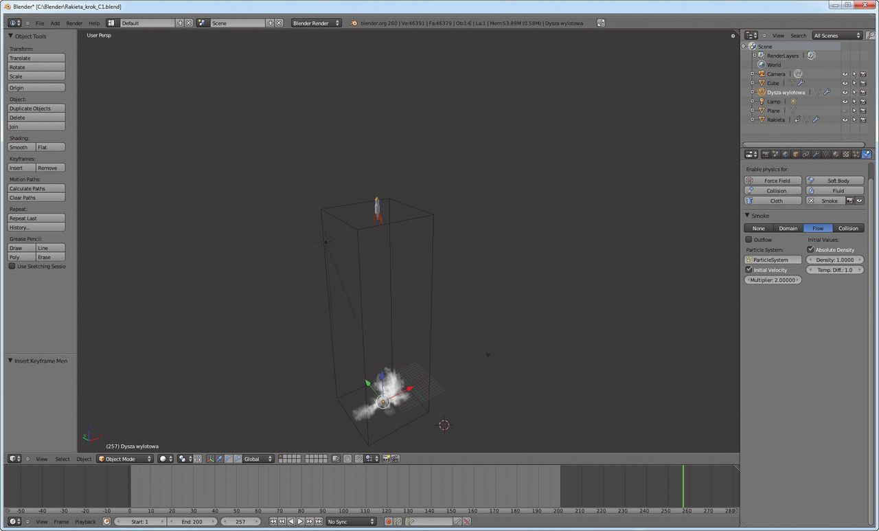Click the current frame 257 field

pyautogui.click(x=241, y=521)
